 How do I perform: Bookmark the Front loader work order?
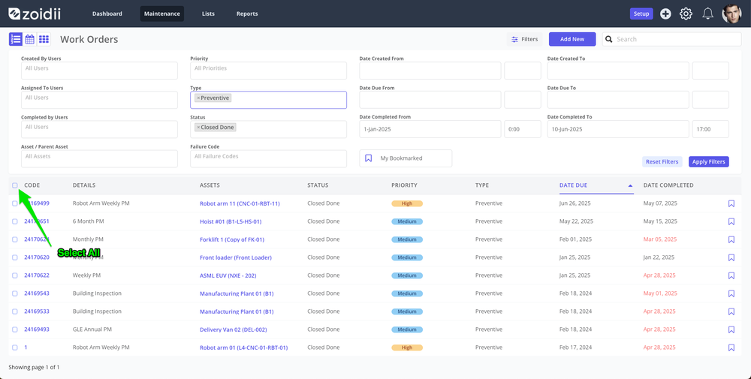[x=731, y=257]
